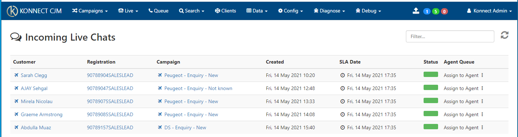Click the Konnect CJM logo
The height and width of the screenshot is (137, 518).
click(x=34, y=11)
